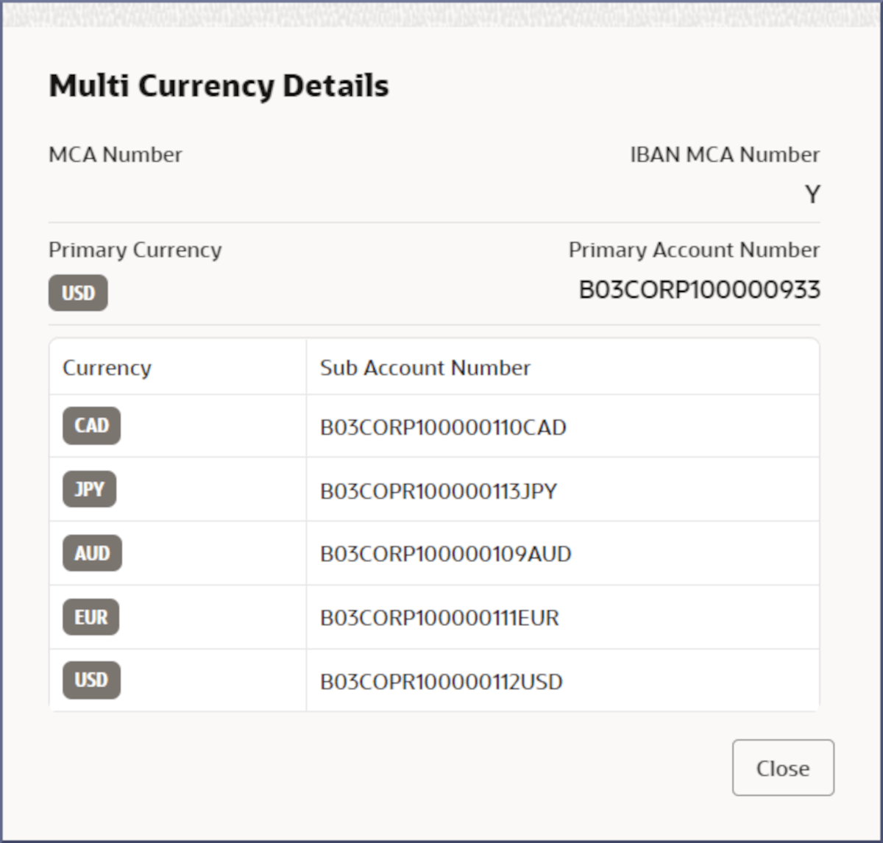Click the Sub Account Number column header

pos(425,368)
